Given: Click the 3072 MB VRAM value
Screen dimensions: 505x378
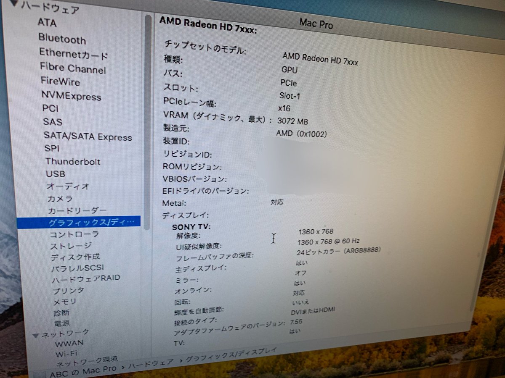Looking at the screenshot, I should pos(292,121).
